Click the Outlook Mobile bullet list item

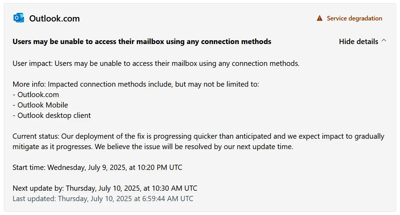coord(40,105)
